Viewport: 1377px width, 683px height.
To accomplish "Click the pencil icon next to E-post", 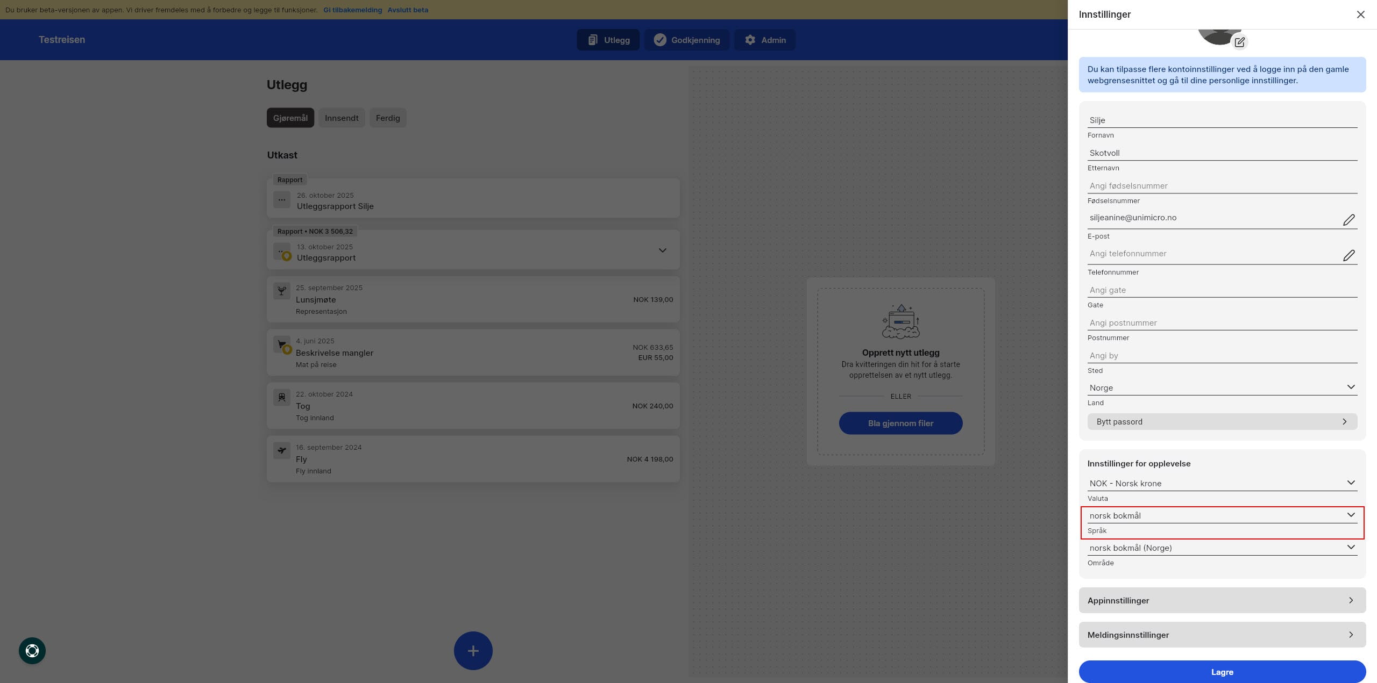I will [1348, 220].
